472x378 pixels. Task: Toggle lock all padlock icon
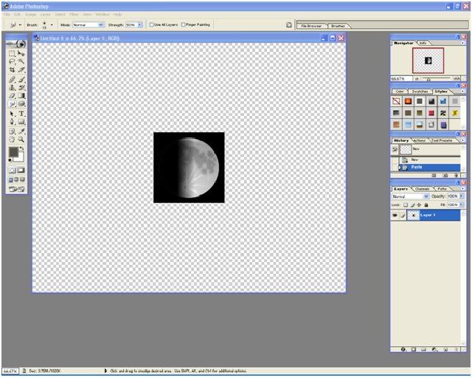pos(426,205)
